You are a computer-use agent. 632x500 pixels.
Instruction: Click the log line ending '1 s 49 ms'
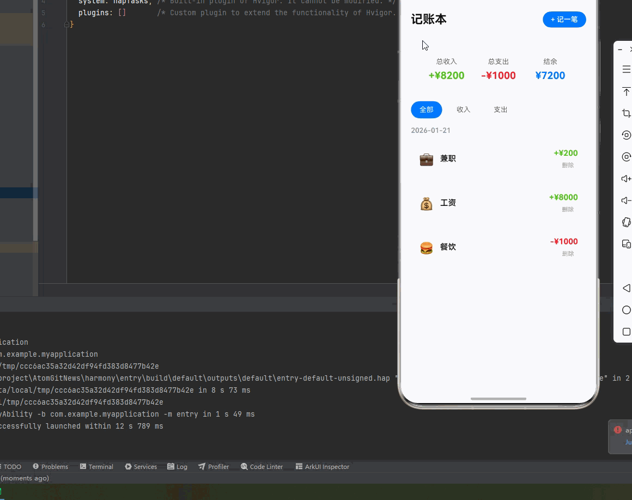(127, 414)
